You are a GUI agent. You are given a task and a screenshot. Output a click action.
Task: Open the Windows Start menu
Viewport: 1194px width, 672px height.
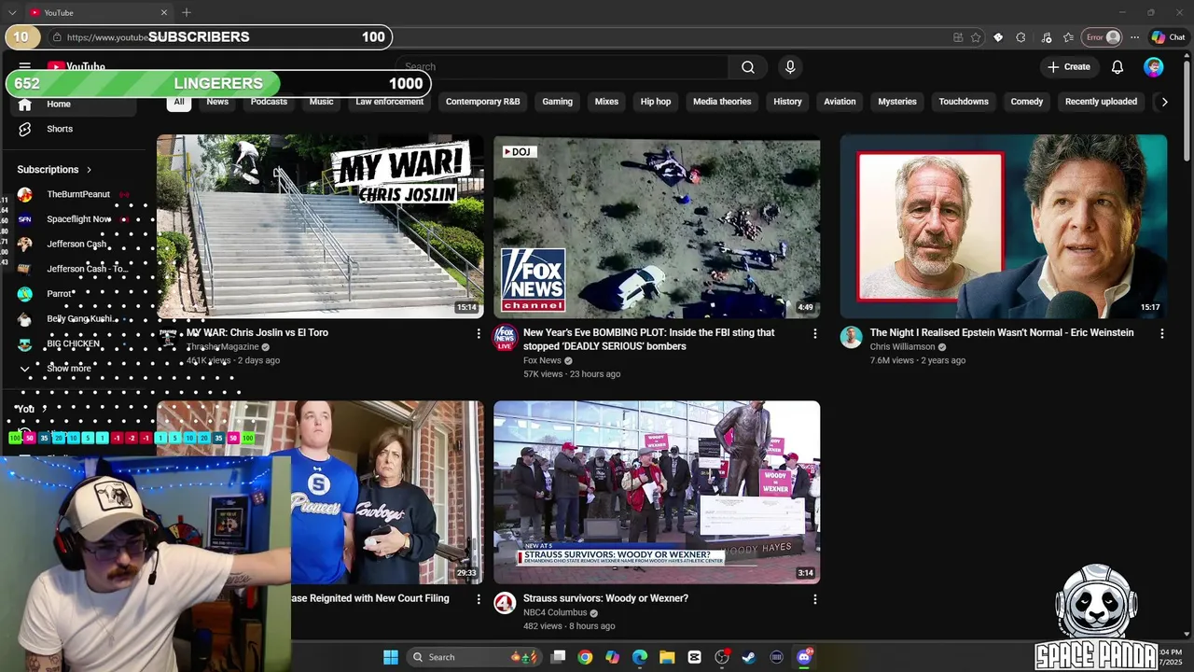pos(391,657)
